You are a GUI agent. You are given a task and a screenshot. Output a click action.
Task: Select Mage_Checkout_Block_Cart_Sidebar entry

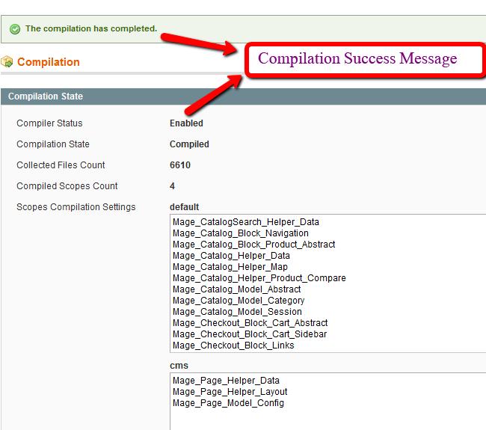tap(250, 334)
